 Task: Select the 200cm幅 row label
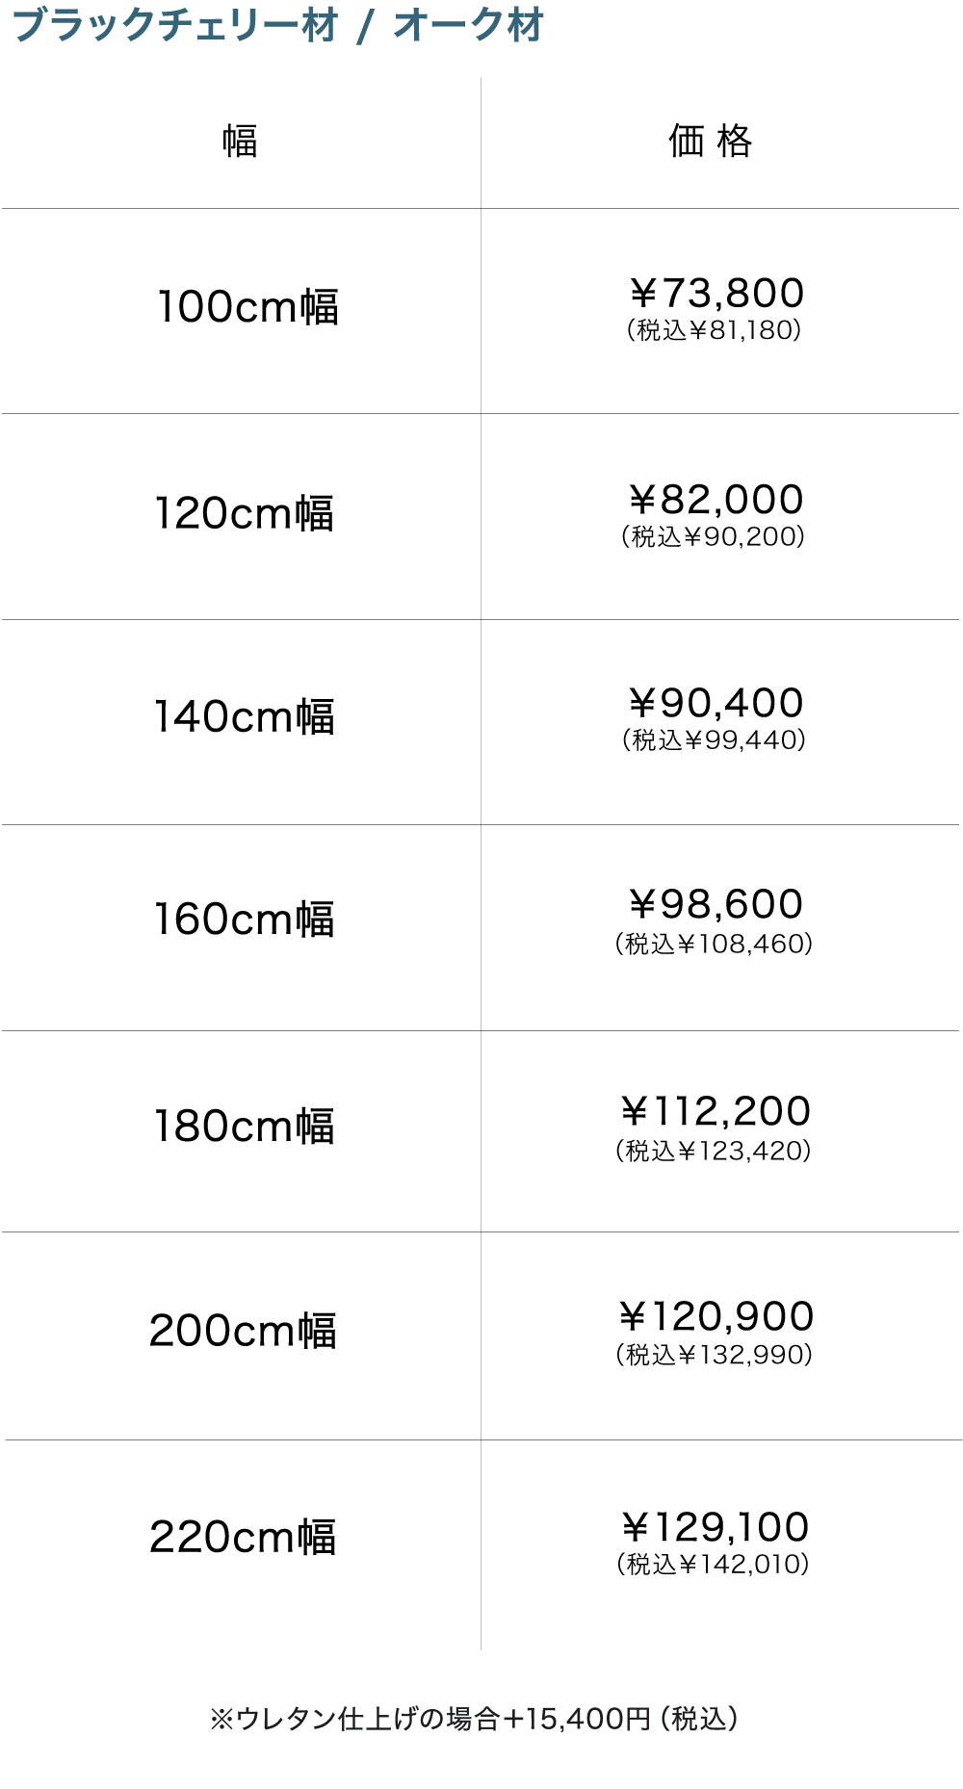pos(243,1331)
